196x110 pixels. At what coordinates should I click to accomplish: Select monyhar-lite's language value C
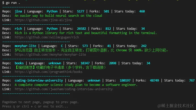tap(62, 46)
